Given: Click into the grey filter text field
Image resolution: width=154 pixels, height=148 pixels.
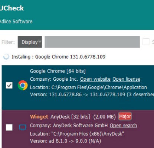Looking at the screenshot, I should [92, 42].
